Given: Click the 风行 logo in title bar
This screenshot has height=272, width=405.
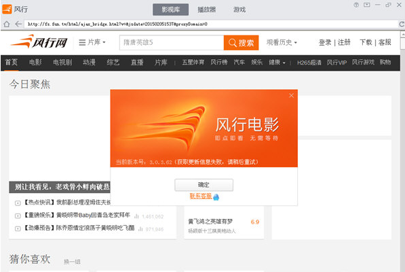Looking at the screenshot, I should click(x=7, y=9).
